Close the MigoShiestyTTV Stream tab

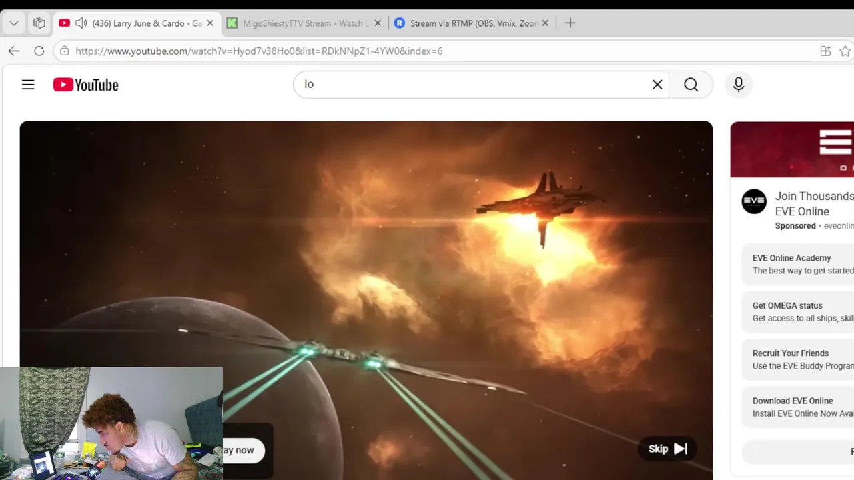(x=378, y=23)
